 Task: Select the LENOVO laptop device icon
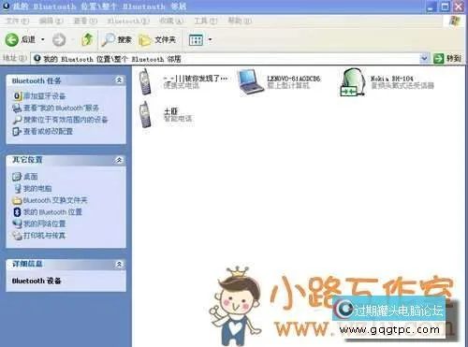tap(251, 82)
